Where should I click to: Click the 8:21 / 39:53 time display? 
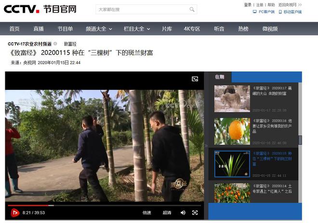coord(34,213)
